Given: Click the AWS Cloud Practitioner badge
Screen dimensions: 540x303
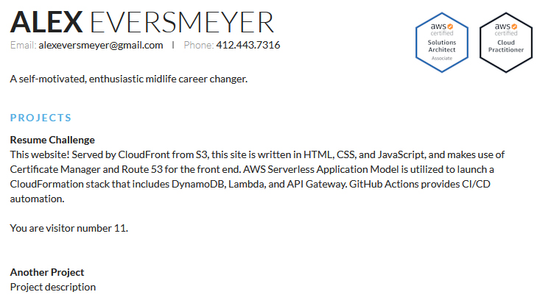Looking at the screenshot, I should point(506,43).
